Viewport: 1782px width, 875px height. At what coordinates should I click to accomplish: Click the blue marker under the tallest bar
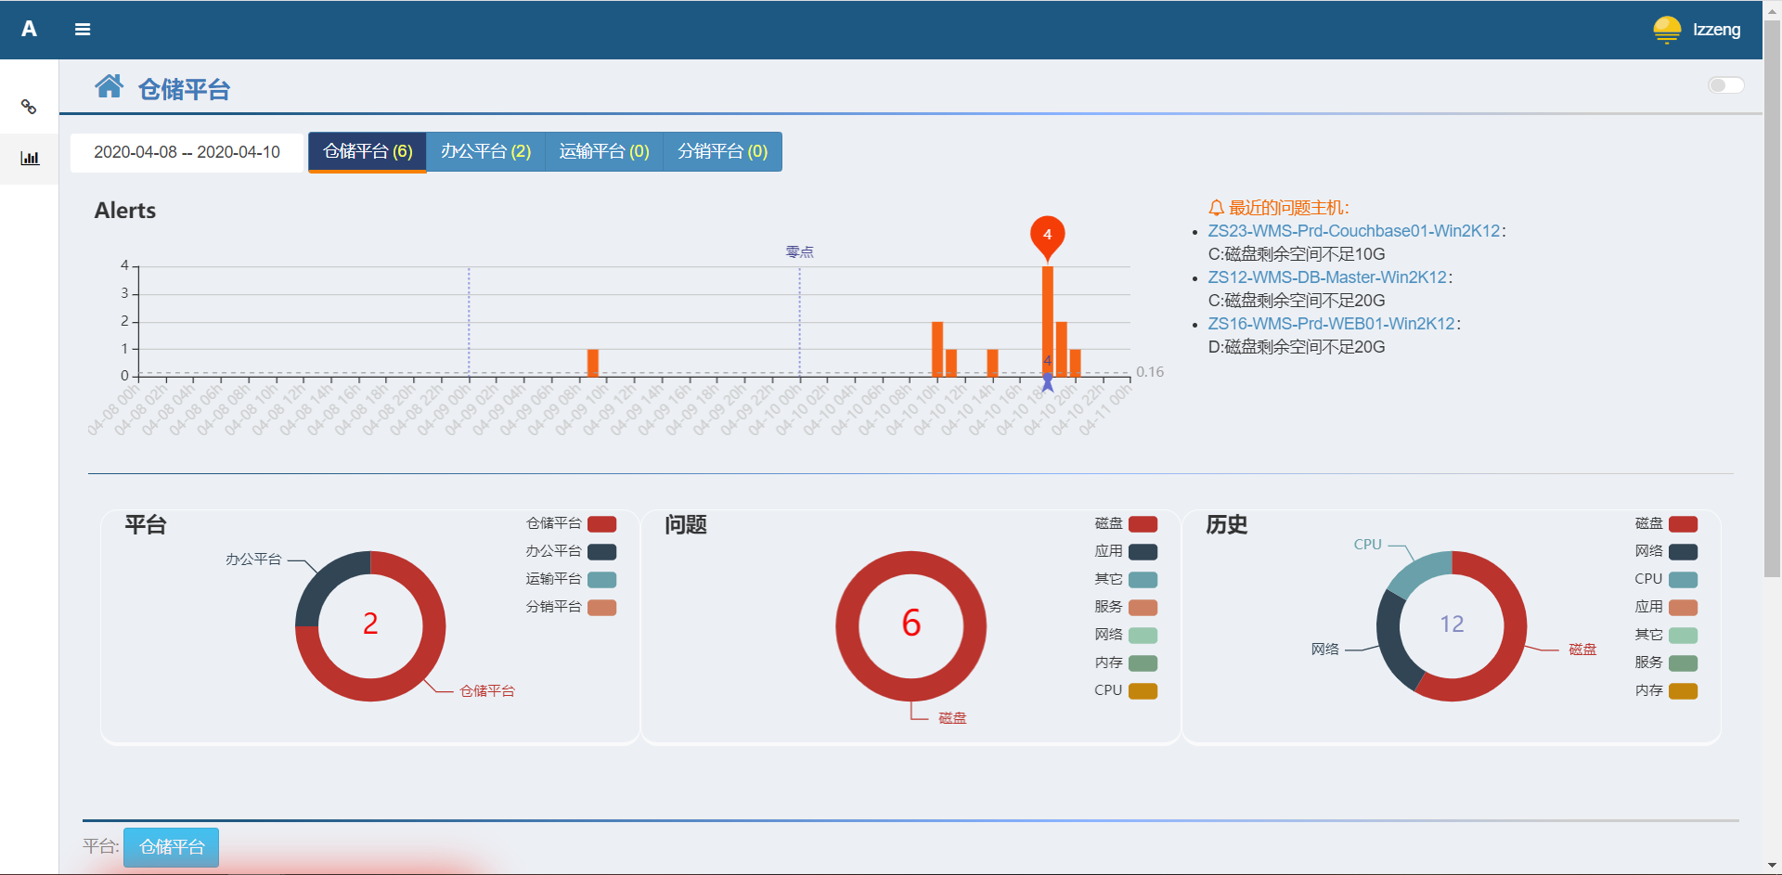coord(1047,381)
